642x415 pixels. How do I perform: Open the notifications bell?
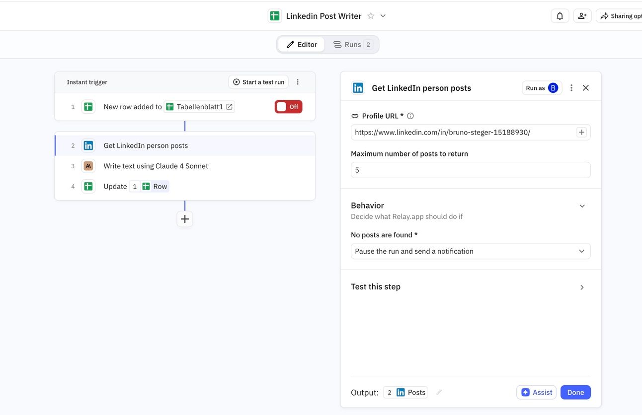[x=560, y=16]
